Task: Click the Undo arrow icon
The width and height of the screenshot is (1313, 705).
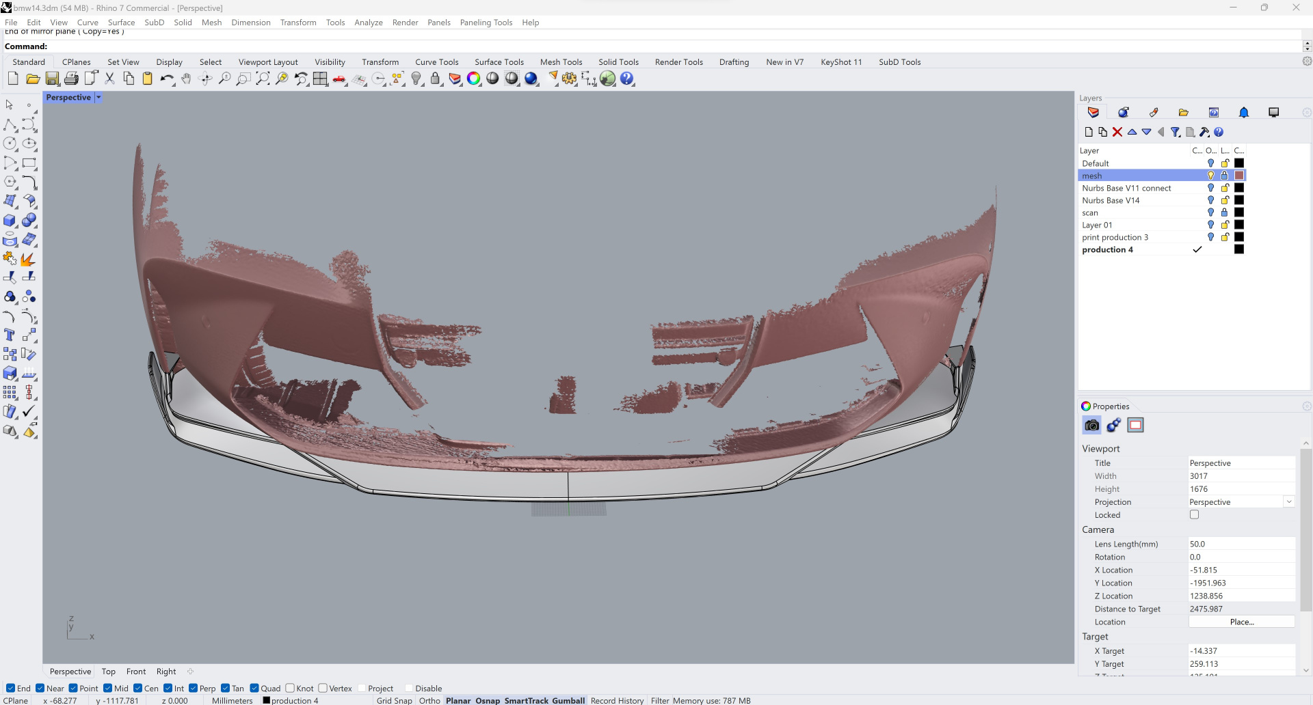Action: 166,79
